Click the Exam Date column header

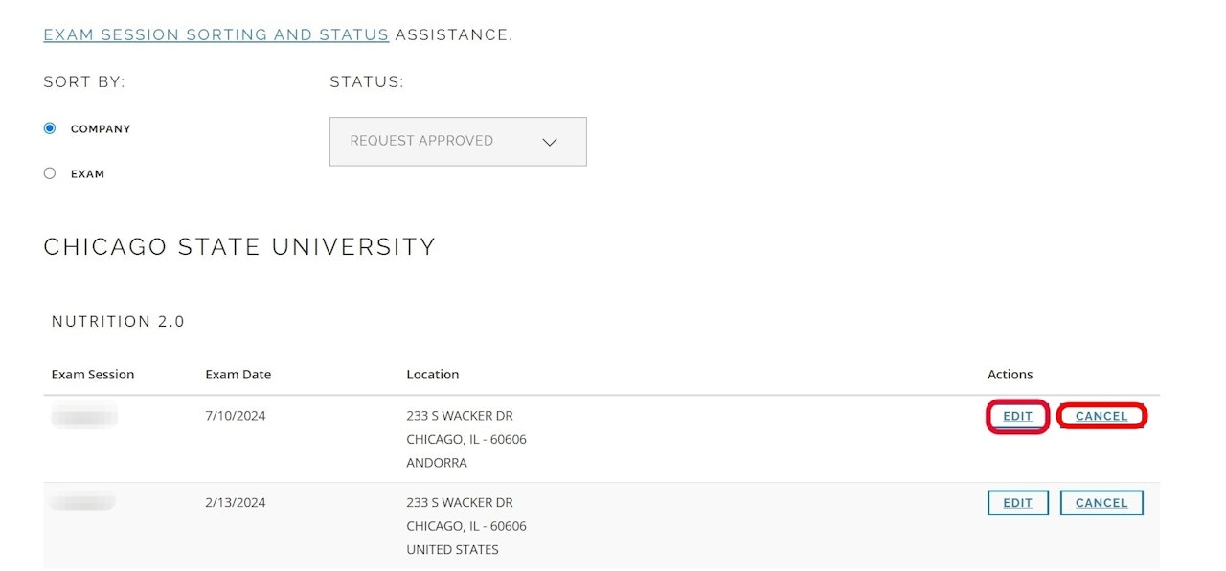point(238,375)
